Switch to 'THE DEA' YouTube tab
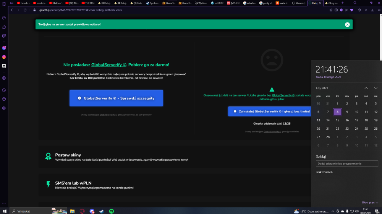Viewport: 382px width, 214px height. coord(88,3)
